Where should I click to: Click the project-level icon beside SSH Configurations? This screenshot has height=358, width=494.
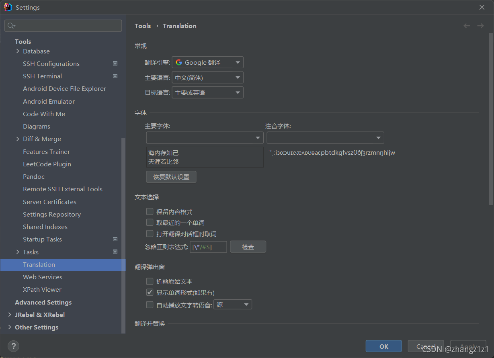pos(115,63)
